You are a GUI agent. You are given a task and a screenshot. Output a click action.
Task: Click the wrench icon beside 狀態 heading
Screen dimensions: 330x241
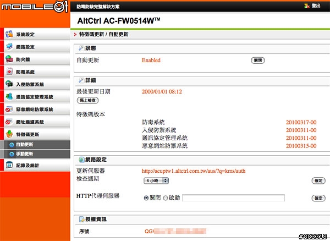[x=81, y=48]
